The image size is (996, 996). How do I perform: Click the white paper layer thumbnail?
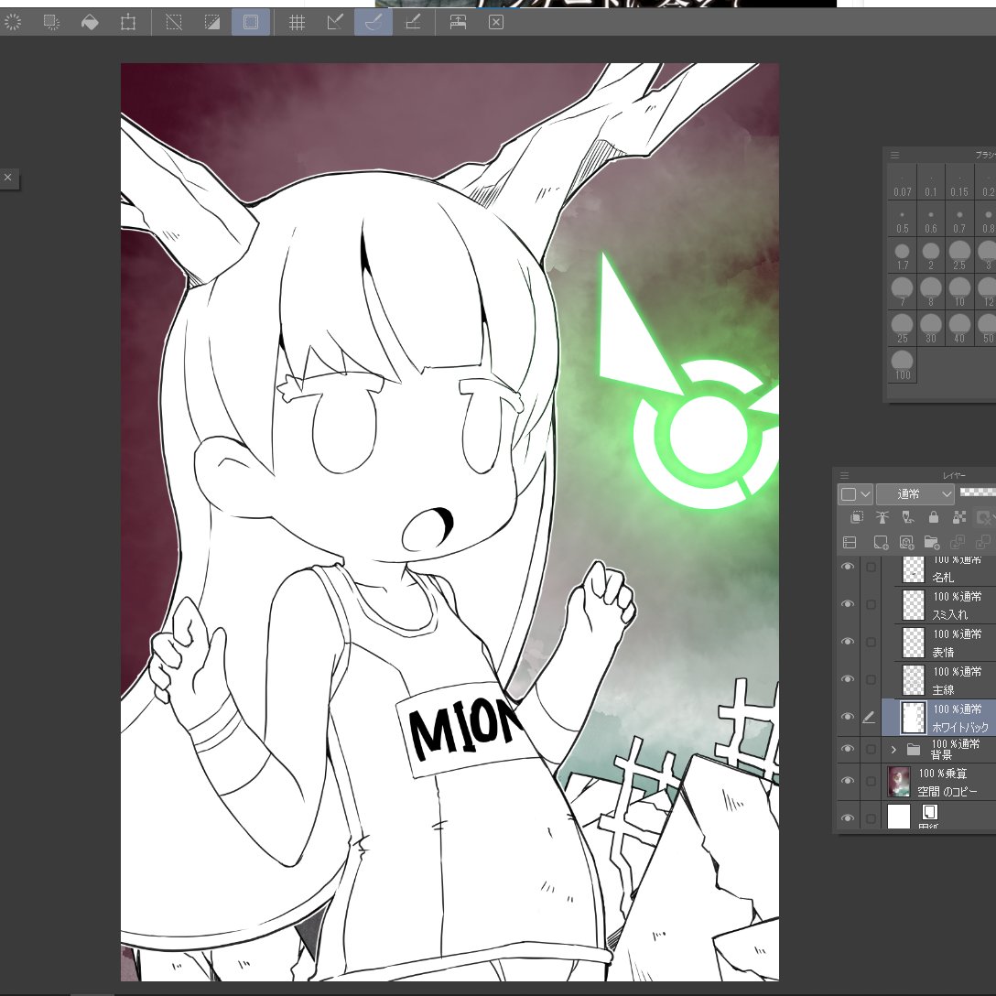click(x=899, y=817)
